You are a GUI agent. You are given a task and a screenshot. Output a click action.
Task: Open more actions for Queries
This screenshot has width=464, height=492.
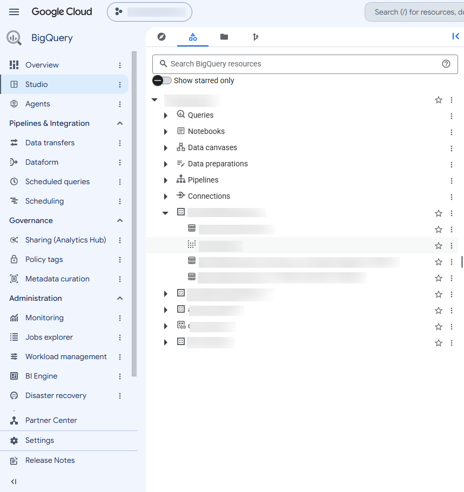coord(452,116)
